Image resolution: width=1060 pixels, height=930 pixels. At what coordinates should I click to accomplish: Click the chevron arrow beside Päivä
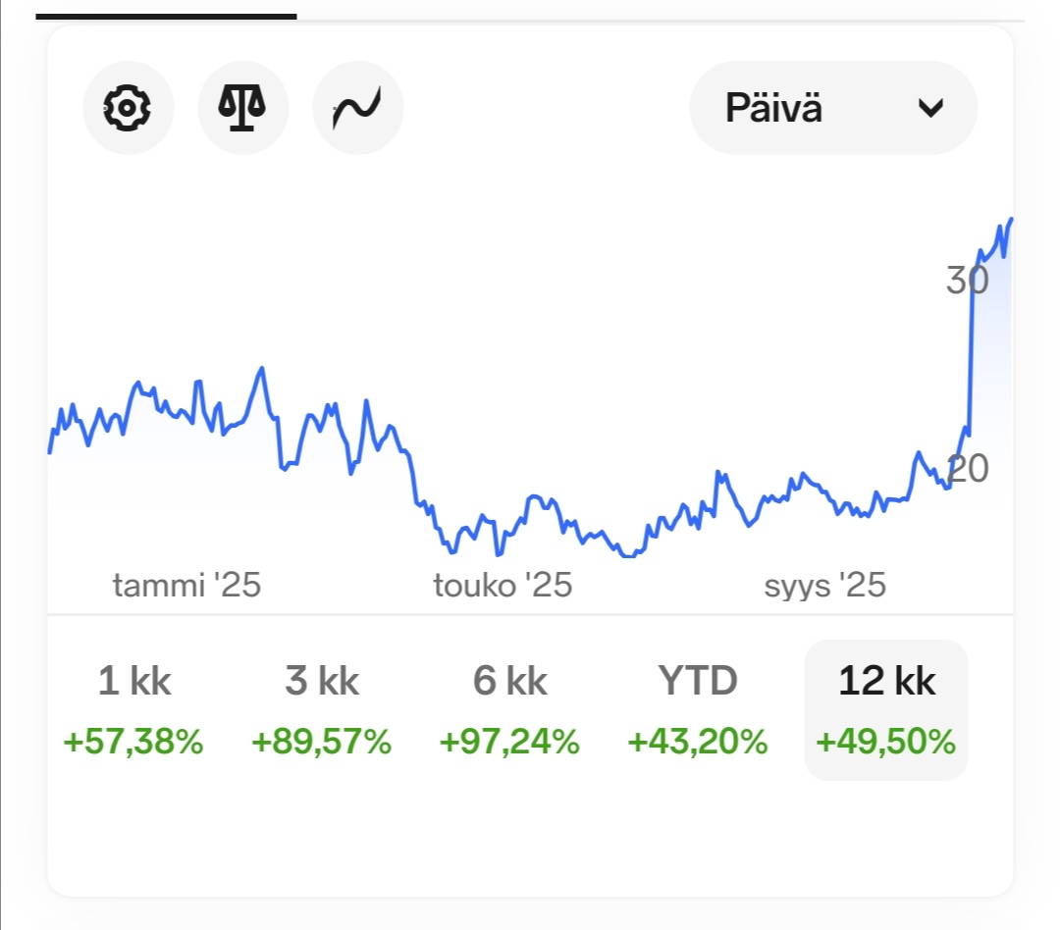(930, 108)
